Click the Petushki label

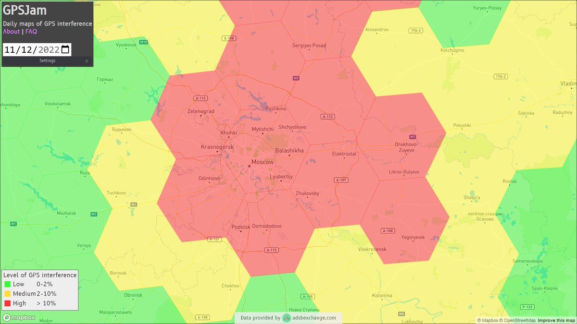(x=462, y=125)
